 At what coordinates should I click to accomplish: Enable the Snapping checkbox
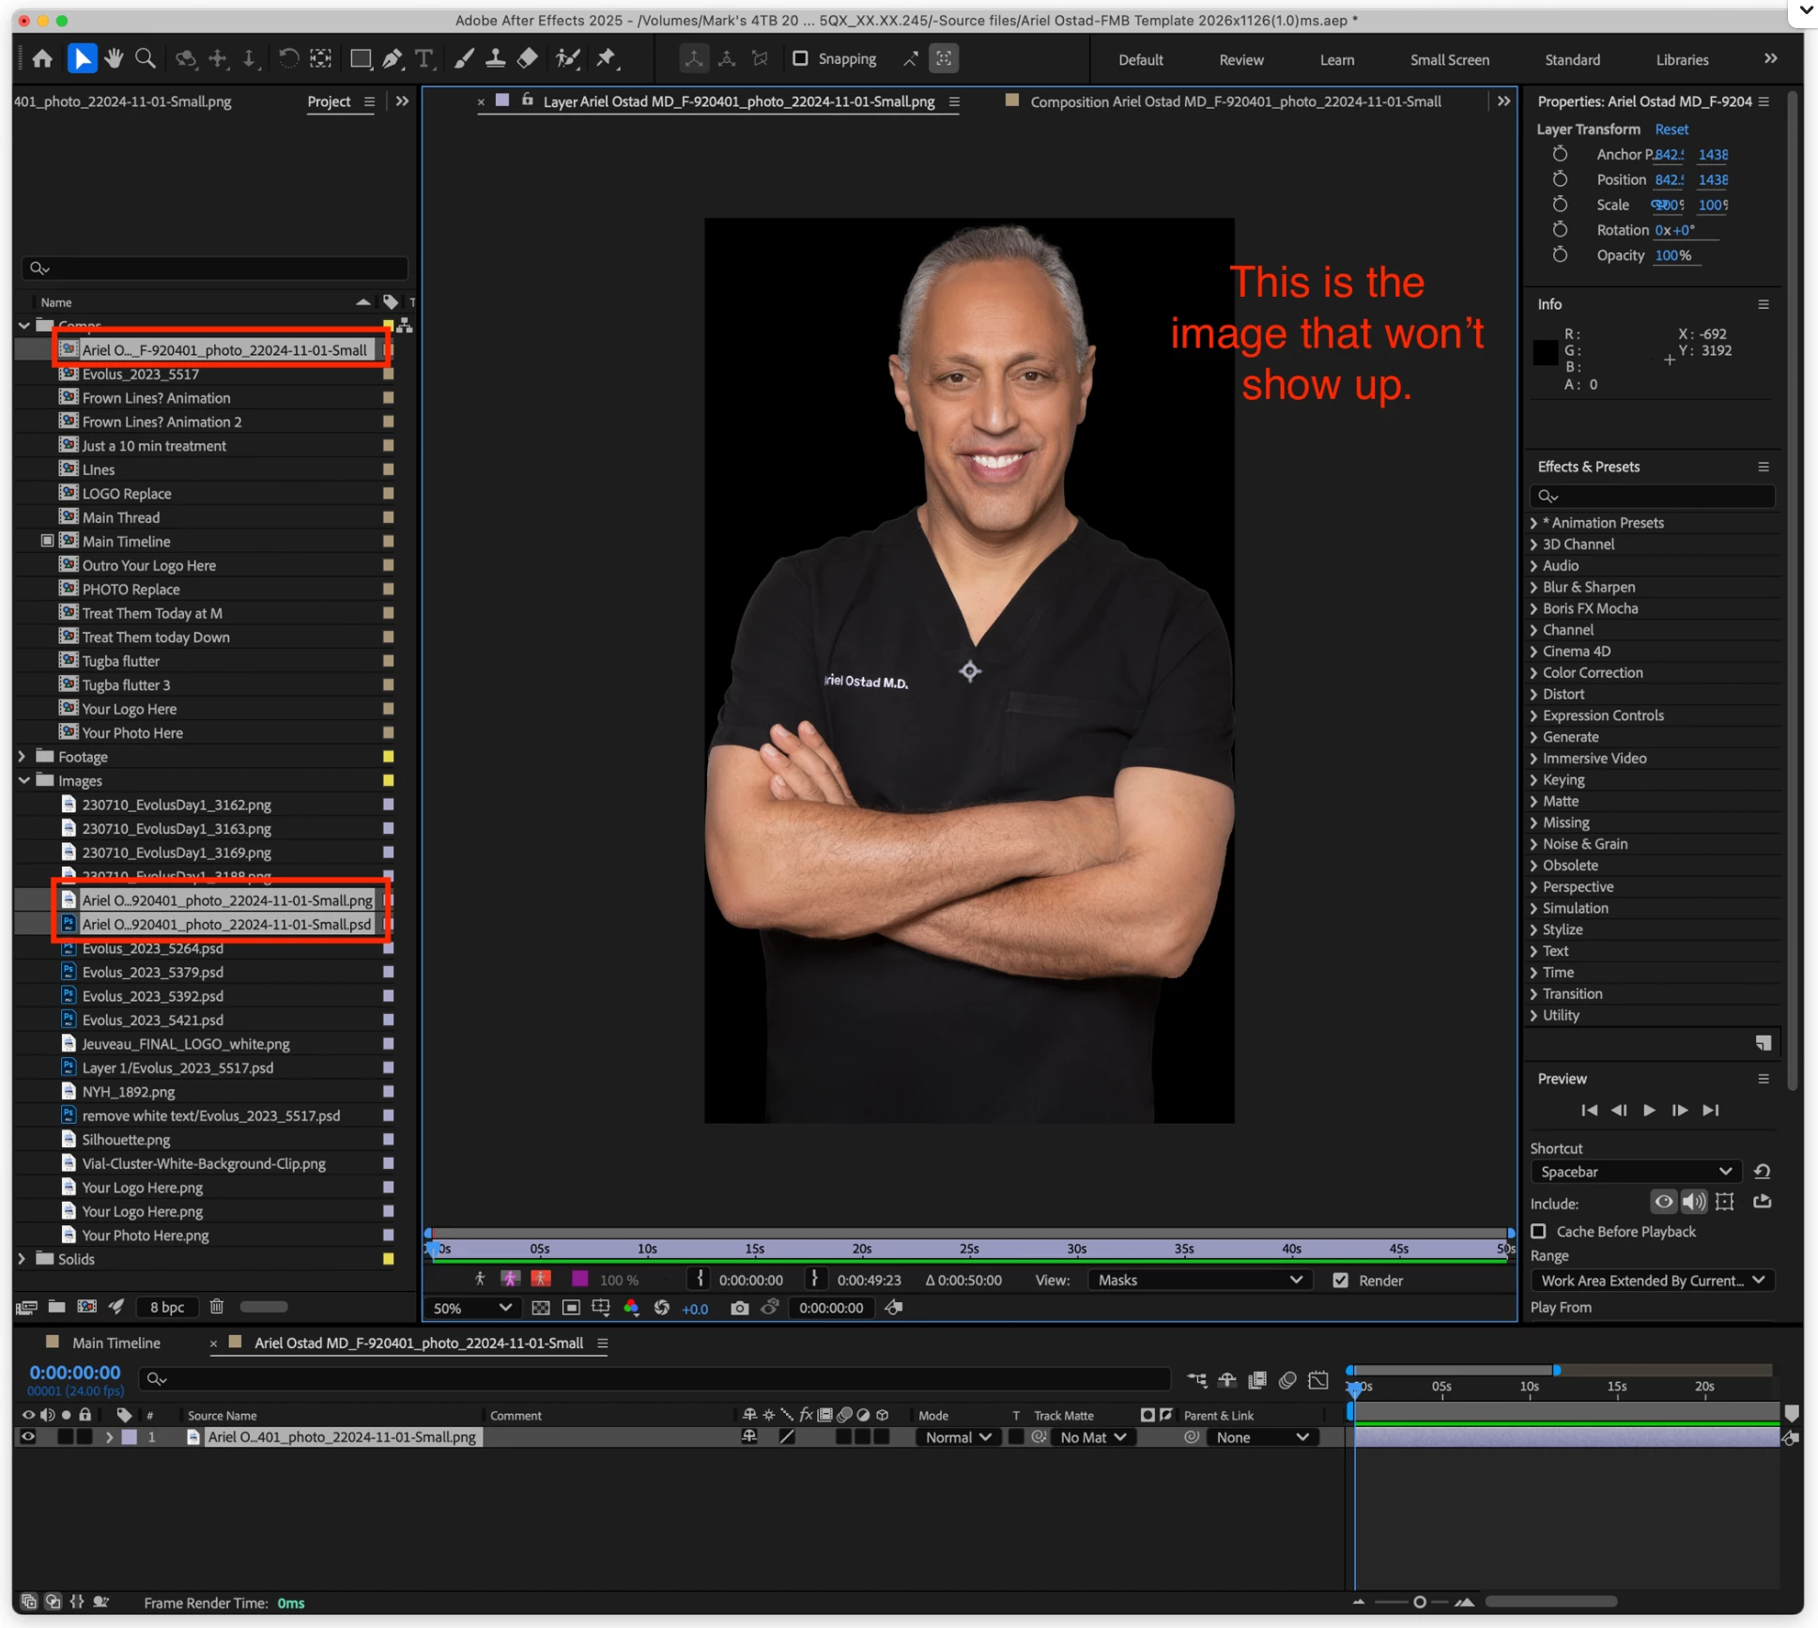(x=800, y=58)
